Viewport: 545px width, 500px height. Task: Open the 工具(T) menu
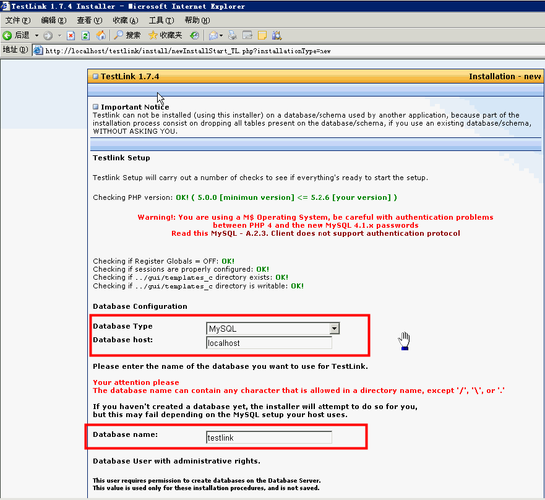click(x=161, y=20)
